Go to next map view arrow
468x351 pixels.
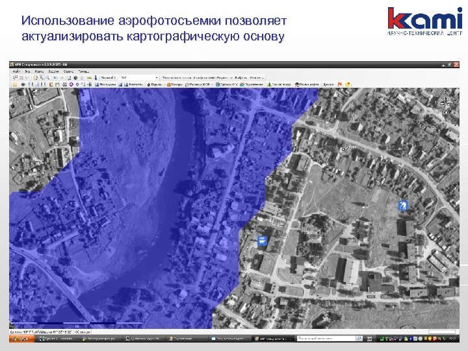pos(62,78)
